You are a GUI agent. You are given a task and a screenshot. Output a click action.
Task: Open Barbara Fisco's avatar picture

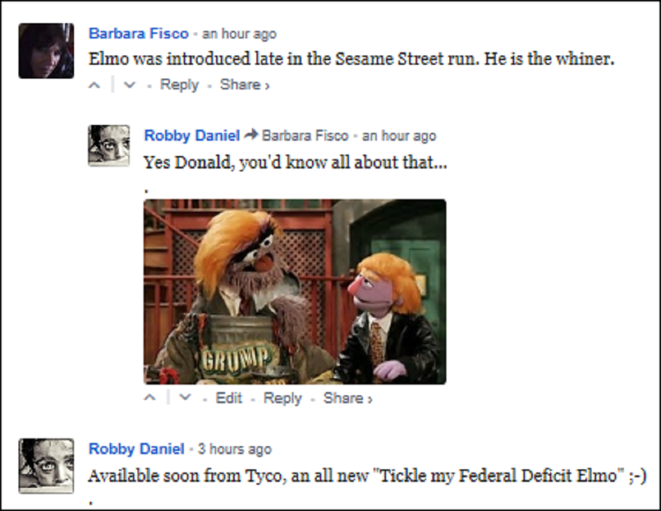(x=46, y=51)
